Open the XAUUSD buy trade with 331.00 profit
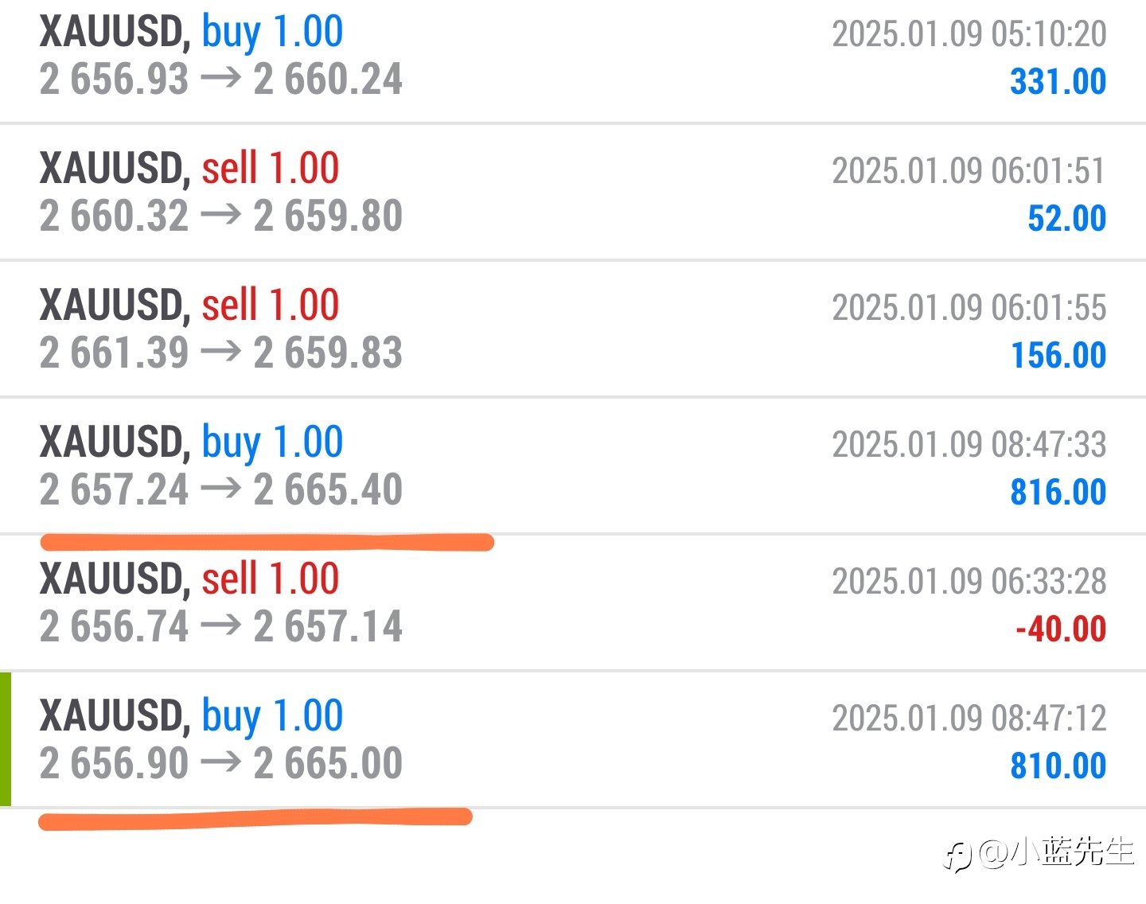Image resolution: width=1146 pixels, height=904 pixels. click(x=573, y=60)
